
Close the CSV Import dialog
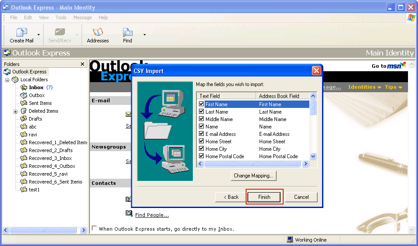(x=316, y=71)
